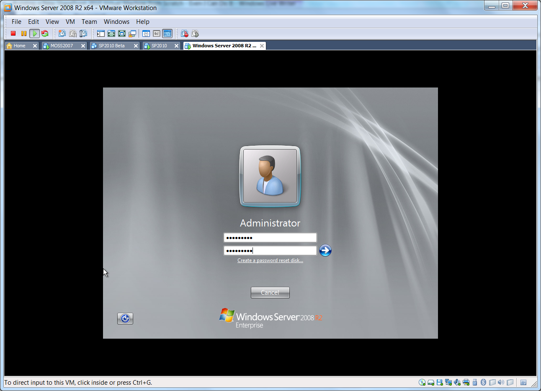This screenshot has height=391, width=541.
Task: Click the first password input field
Action: pyautogui.click(x=270, y=237)
